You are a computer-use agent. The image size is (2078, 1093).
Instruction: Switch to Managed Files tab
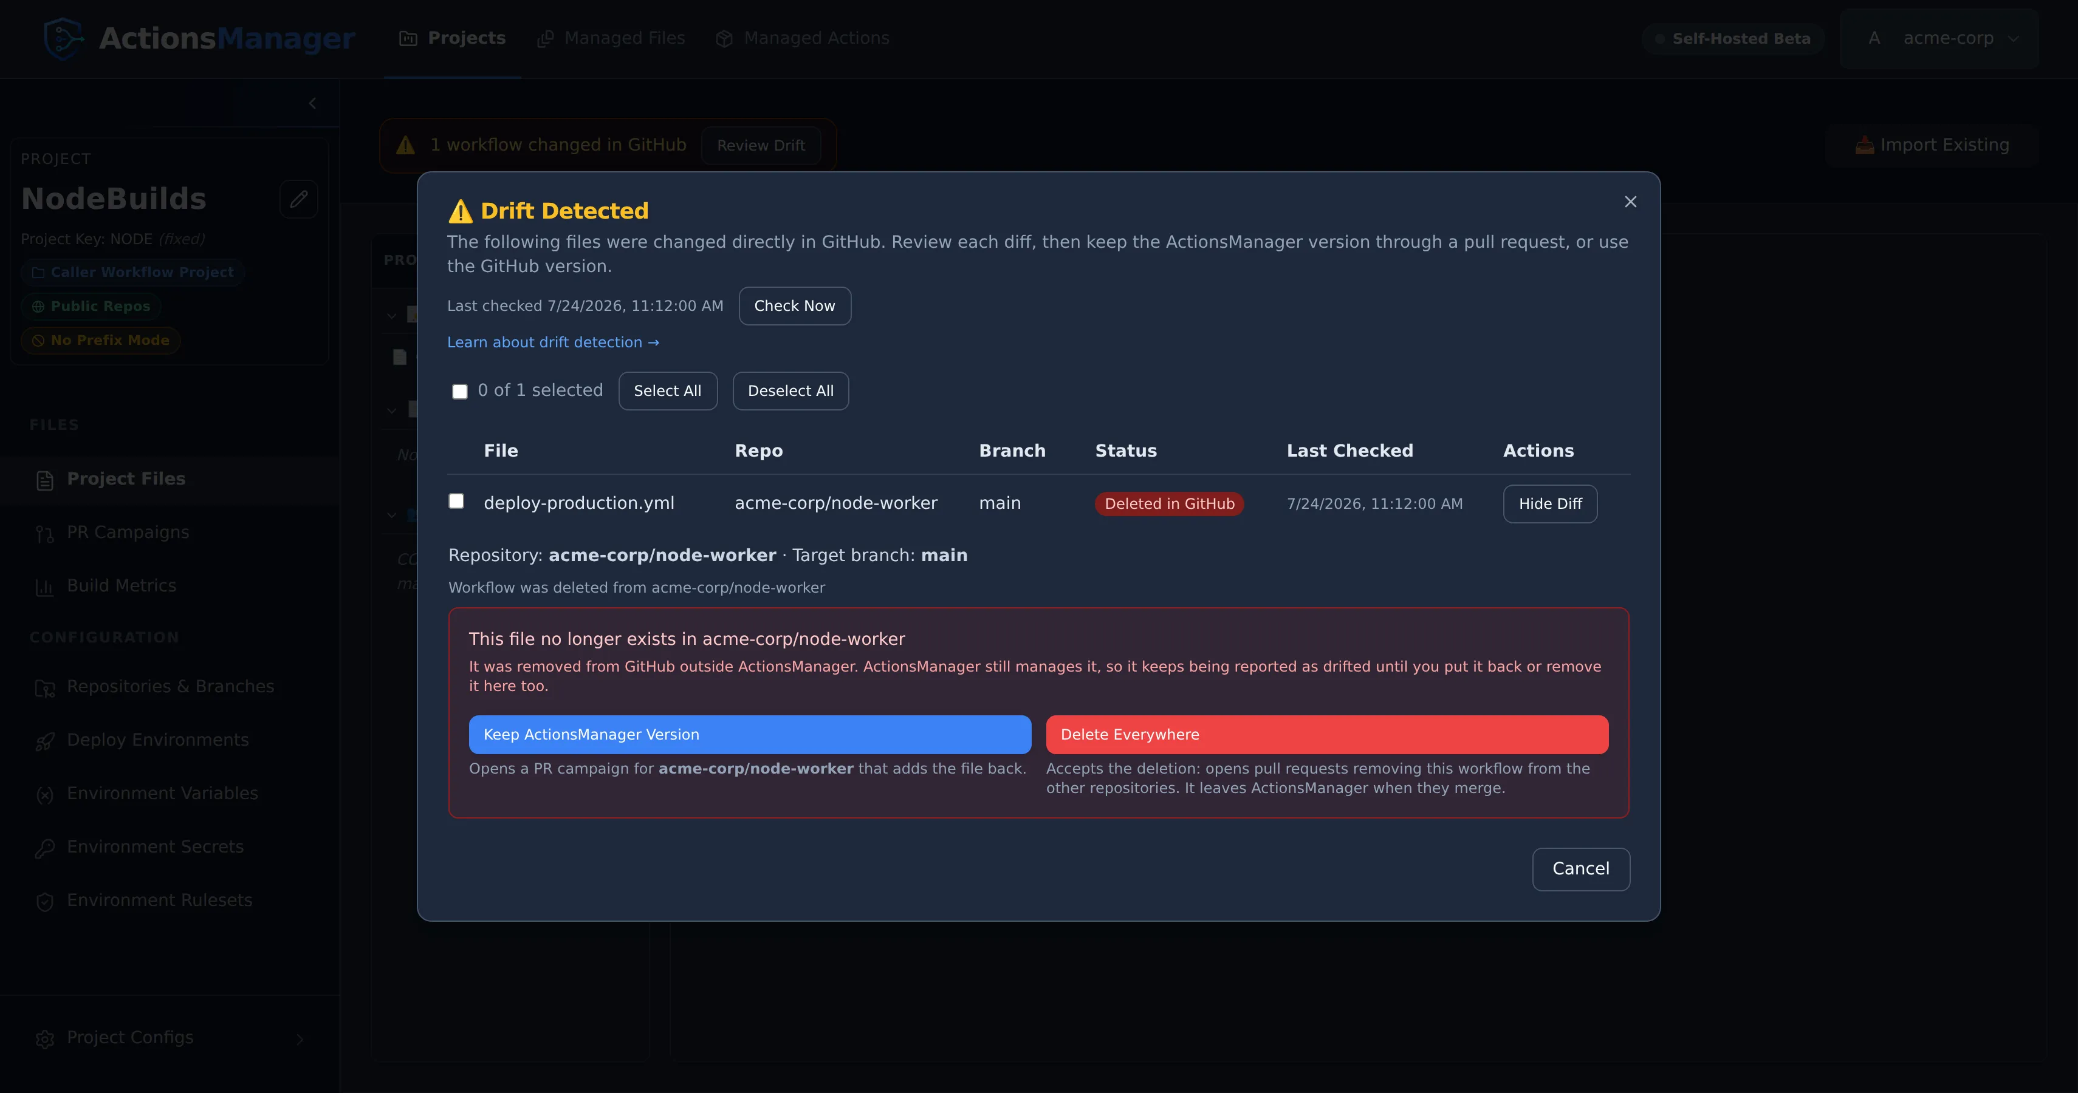click(x=611, y=39)
